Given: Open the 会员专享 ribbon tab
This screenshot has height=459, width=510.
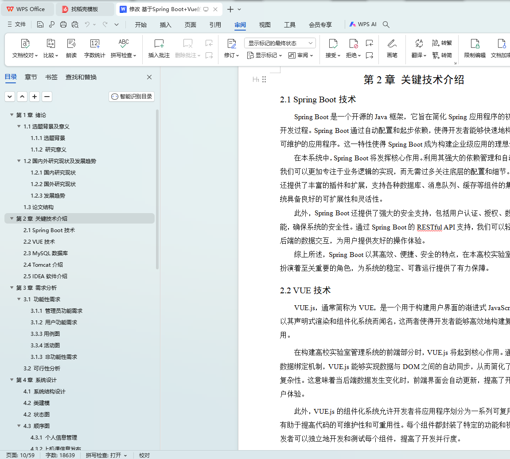Looking at the screenshot, I should [320, 25].
